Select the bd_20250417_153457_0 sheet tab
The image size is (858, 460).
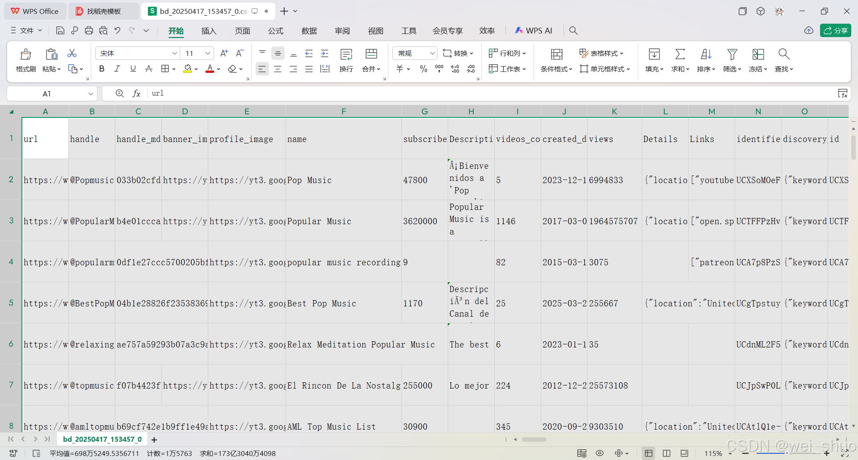[x=102, y=439]
